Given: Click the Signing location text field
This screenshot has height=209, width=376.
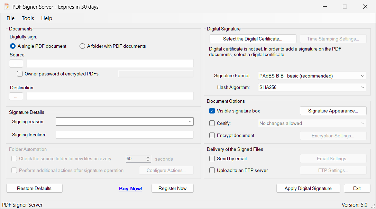Looking at the screenshot, I should 125,135.
